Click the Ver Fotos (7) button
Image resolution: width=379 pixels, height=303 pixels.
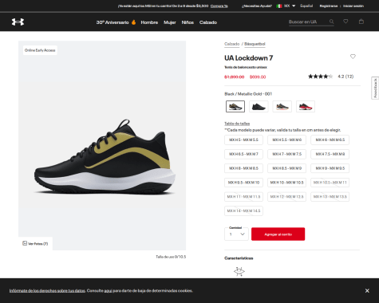point(35,243)
